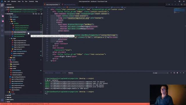This screenshot has width=186, height=105.
Task: Open the File menu
Action: [x=5, y=1]
